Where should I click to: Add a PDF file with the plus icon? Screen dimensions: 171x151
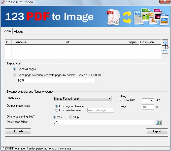tap(165, 43)
